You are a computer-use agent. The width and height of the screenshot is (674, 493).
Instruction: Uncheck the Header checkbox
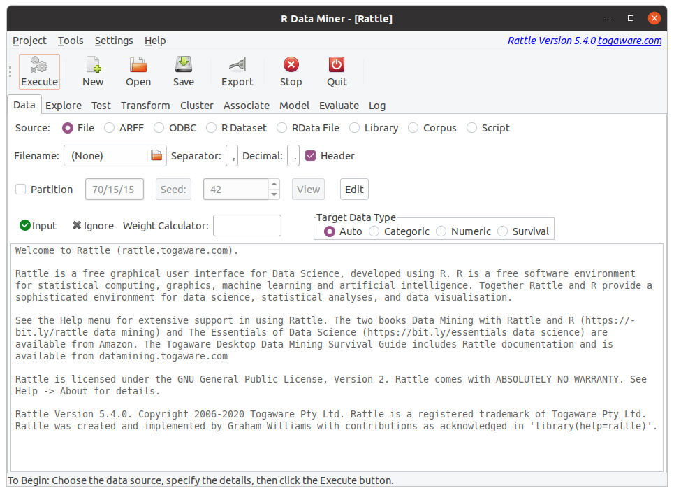coord(310,156)
